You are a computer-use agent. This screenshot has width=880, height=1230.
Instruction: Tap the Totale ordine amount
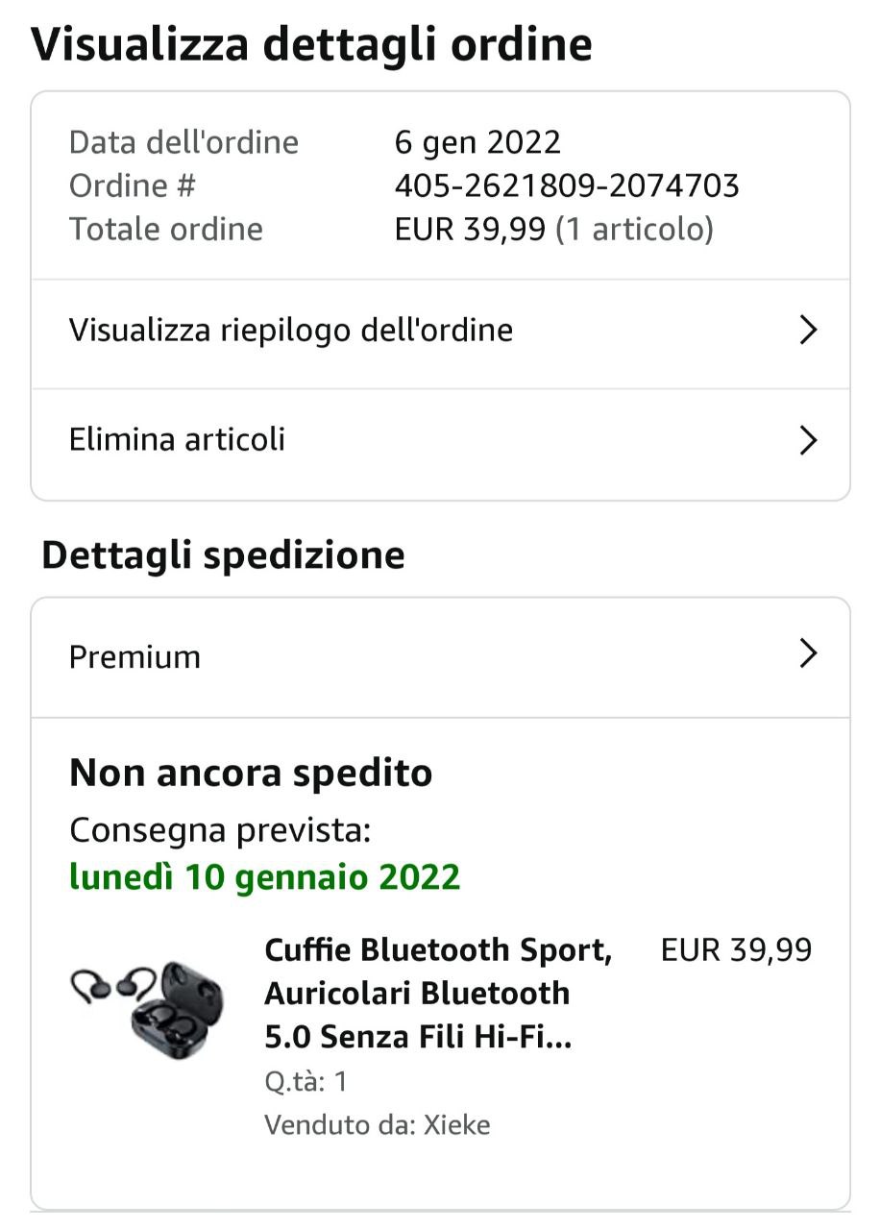[x=553, y=230]
